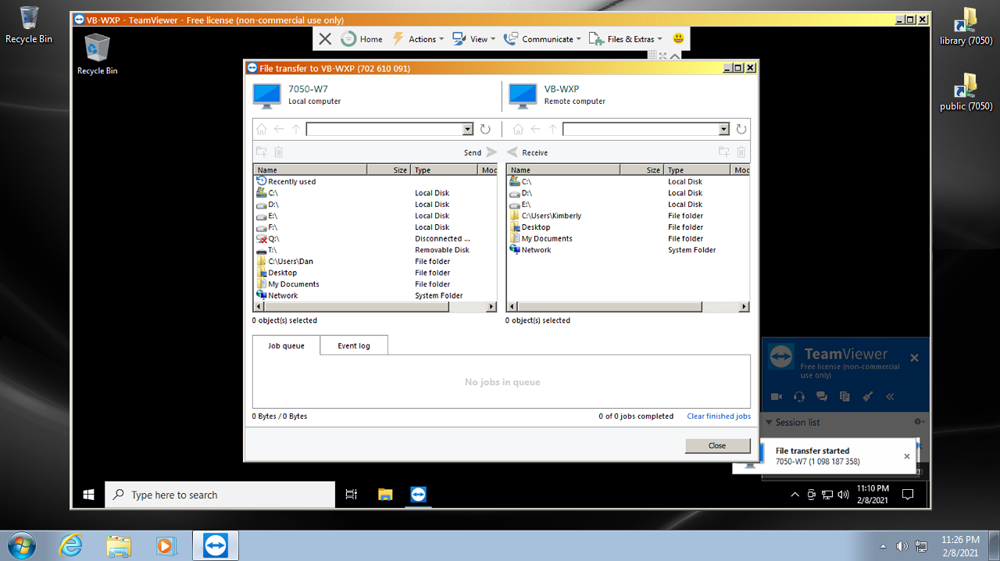Switch to the Event log tab
The width and height of the screenshot is (1000, 561).
[x=354, y=345]
